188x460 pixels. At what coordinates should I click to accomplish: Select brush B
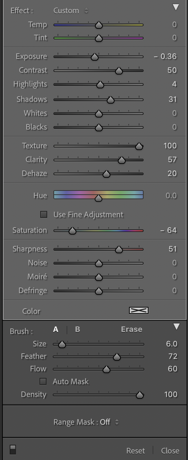pyautogui.click(x=77, y=329)
